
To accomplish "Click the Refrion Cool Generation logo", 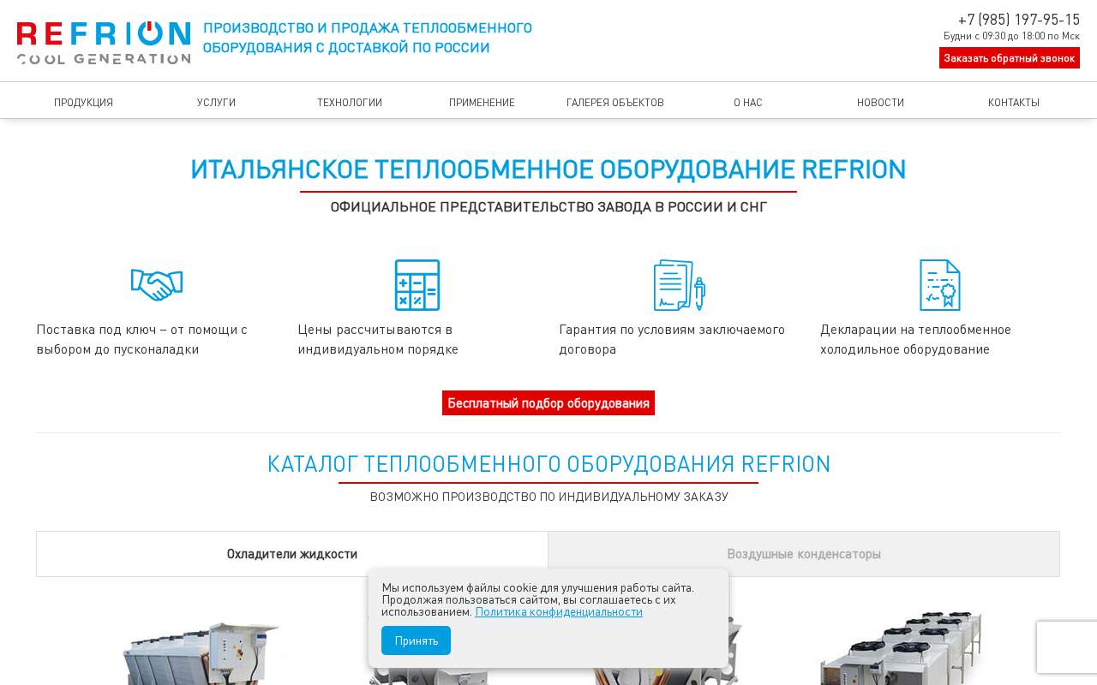I will point(104,43).
